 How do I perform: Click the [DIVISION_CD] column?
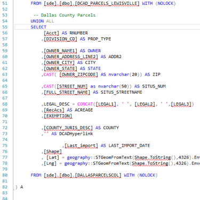(60, 39)
